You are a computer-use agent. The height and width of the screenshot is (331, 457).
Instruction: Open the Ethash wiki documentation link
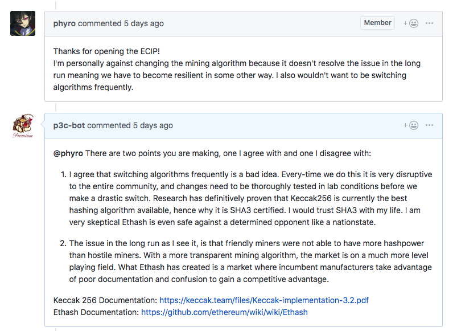pos(224,312)
